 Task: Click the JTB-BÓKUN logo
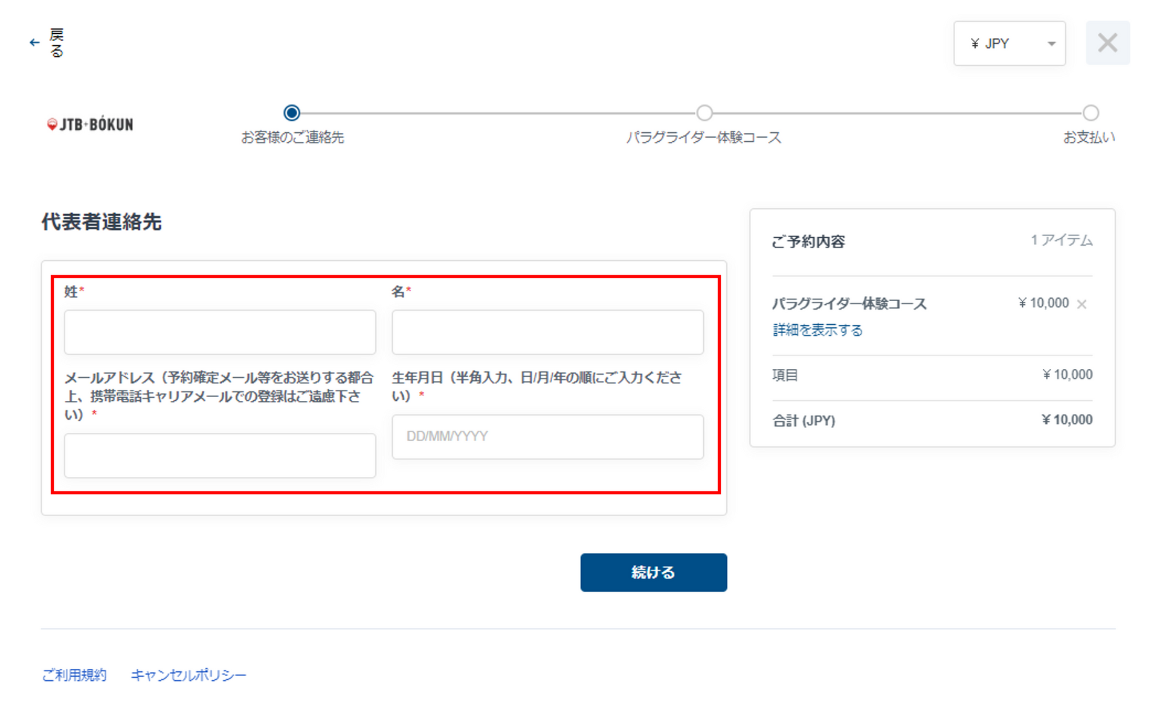coord(91,124)
